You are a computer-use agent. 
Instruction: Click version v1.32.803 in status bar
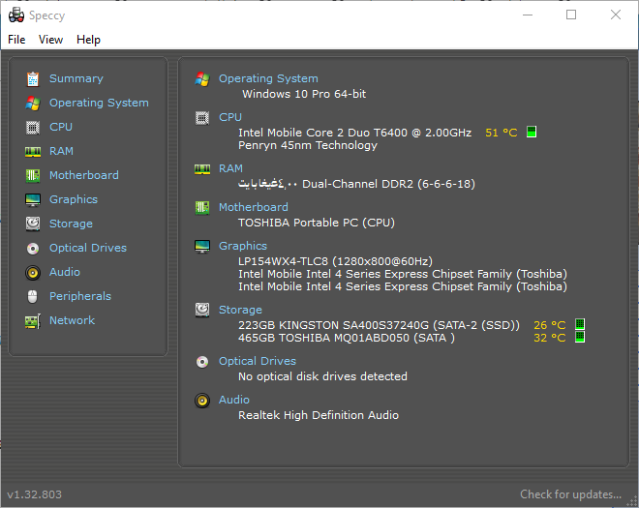coord(35,494)
